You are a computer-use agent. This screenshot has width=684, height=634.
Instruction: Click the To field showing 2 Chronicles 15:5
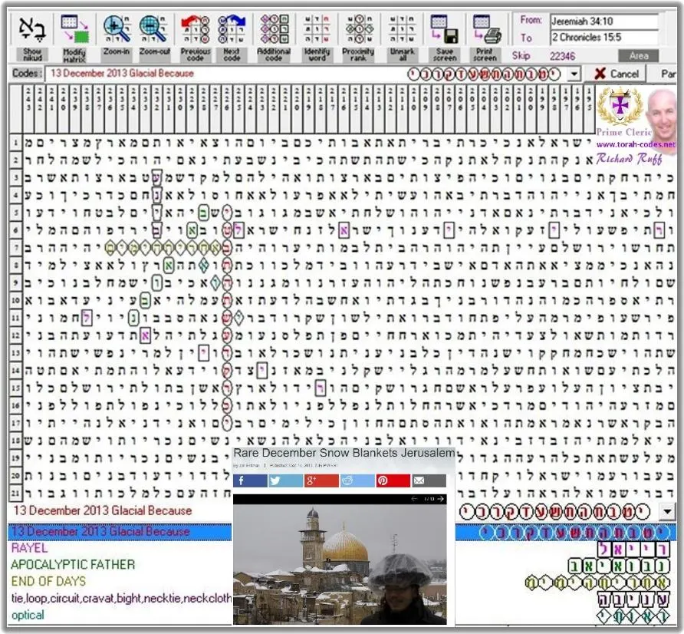click(x=604, y=37)
